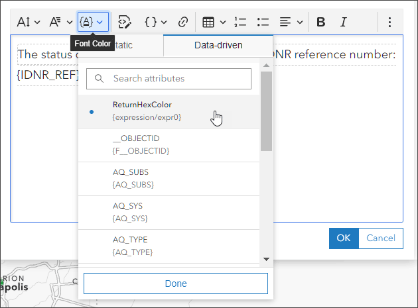Click the Font Color button
This screenshot has width=418, height=308.
click(x=92, y=22)
